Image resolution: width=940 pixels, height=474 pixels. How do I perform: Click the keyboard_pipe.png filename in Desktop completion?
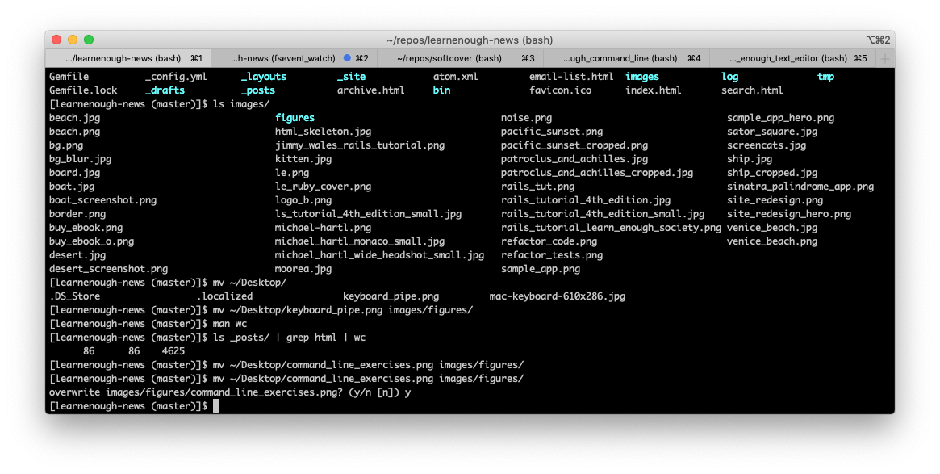pyautogui.click(x=391, y=296)
